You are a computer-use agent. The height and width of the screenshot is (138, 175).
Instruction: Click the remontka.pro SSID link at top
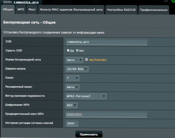click(26, 2)
